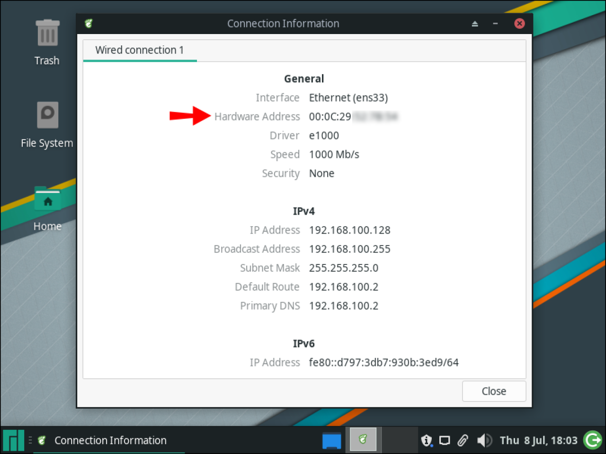Dismiss the dialog with the Close button
This screenshot has height=454, width=606.
[494, 391]
